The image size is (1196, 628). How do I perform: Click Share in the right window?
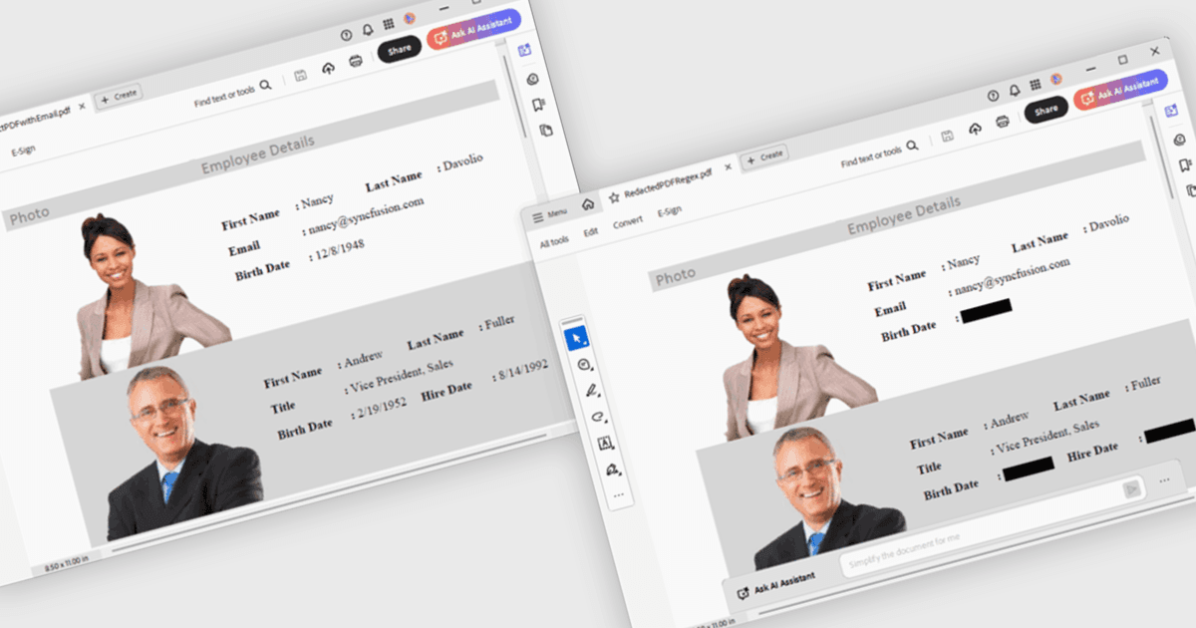click(1046, 111)
